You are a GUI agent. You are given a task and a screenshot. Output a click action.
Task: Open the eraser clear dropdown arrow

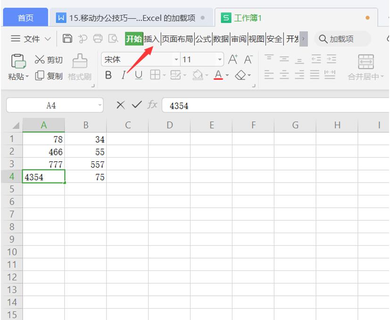(x=249, y=75)
